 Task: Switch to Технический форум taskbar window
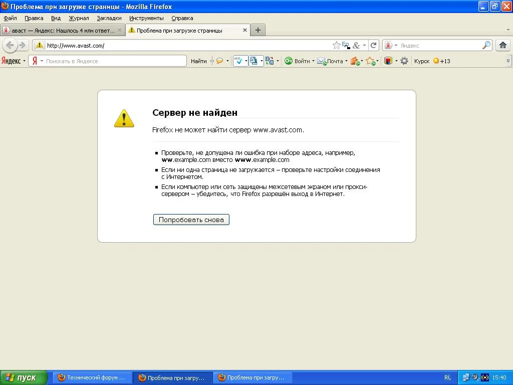coord(92,377)
